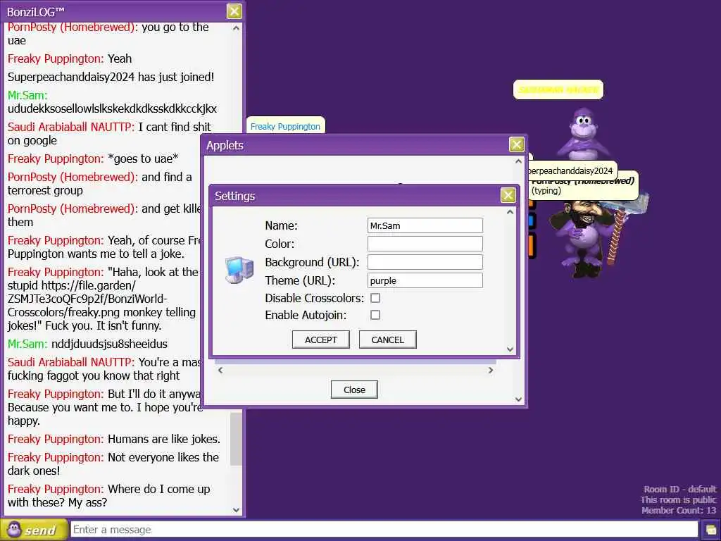Click the Color input field

(x=425, y=244)
